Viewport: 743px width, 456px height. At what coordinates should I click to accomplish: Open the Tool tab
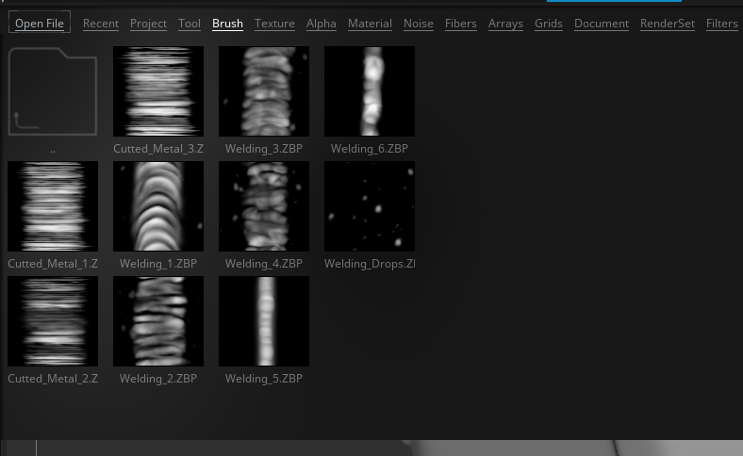190,24
